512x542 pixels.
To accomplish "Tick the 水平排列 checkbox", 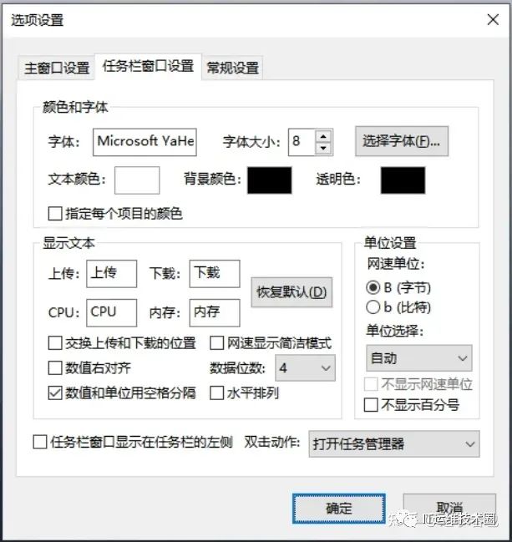I will [x=217, y=393].
